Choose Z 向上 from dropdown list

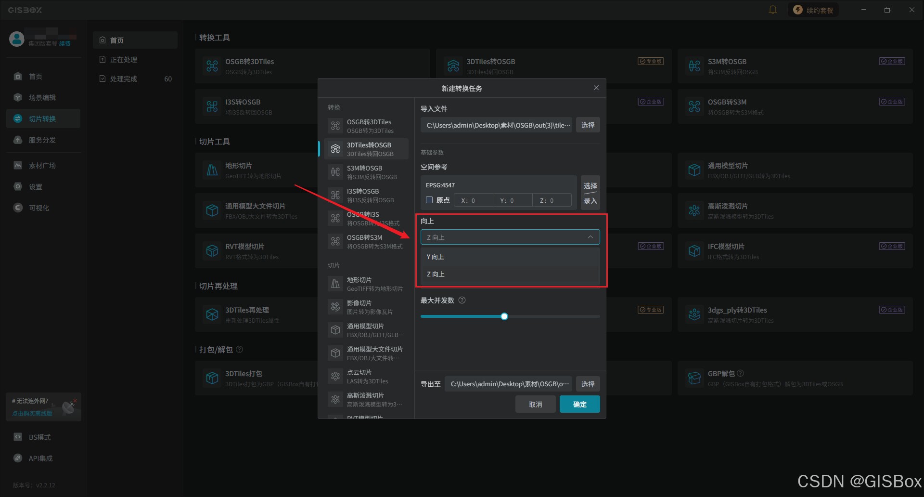pyautogui.click(x=510, y=274)
